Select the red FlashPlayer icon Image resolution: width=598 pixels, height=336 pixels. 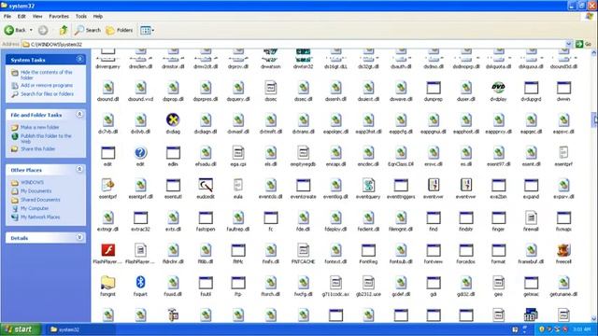(108, 251)
